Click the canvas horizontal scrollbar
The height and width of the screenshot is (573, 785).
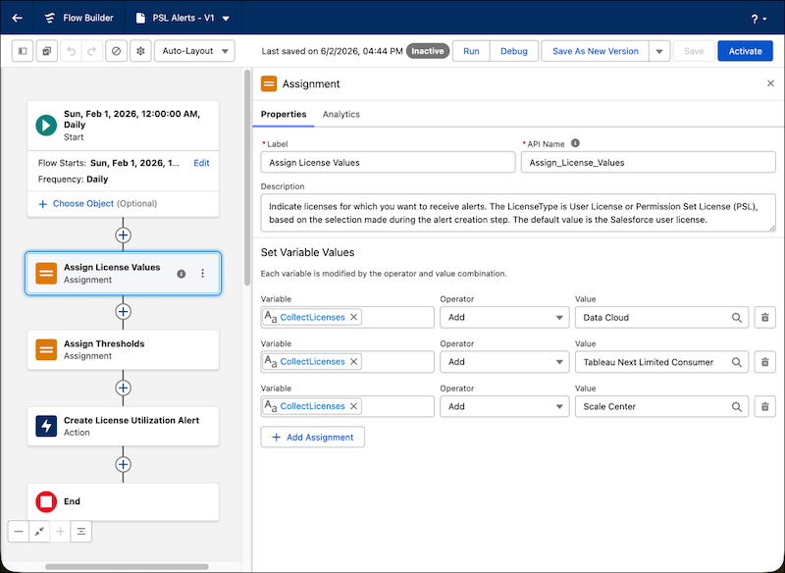pyautogui.click(x=127, y=567)
